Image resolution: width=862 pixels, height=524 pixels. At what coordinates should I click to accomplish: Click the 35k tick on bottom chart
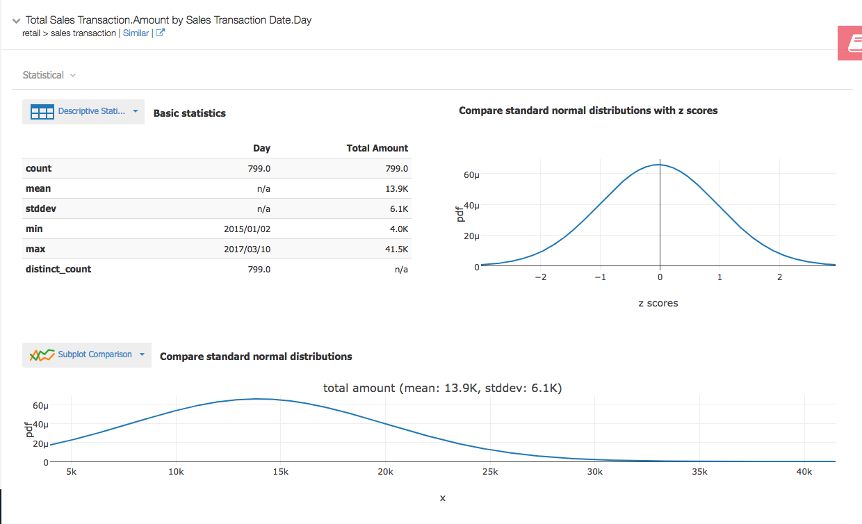699,472
